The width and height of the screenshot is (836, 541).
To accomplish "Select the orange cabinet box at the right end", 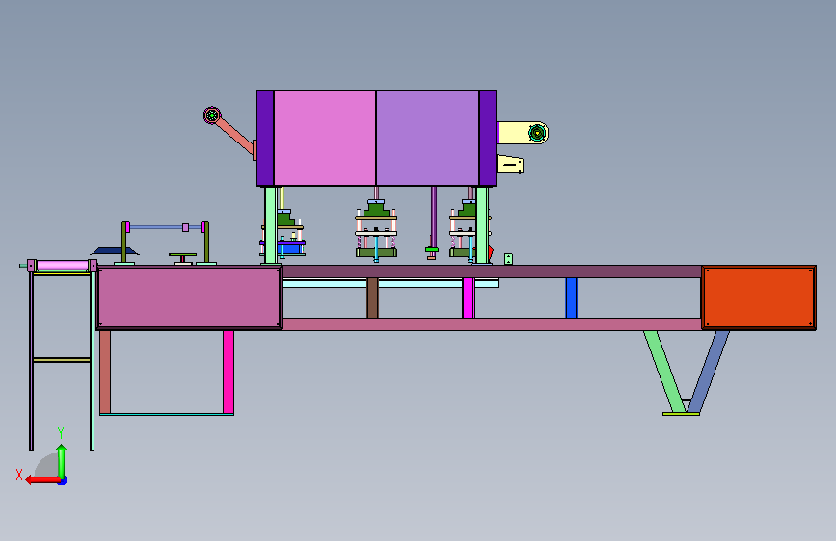I will pos(759,297).
